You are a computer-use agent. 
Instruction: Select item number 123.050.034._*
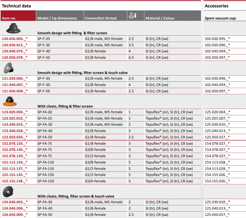pos(14,137)
